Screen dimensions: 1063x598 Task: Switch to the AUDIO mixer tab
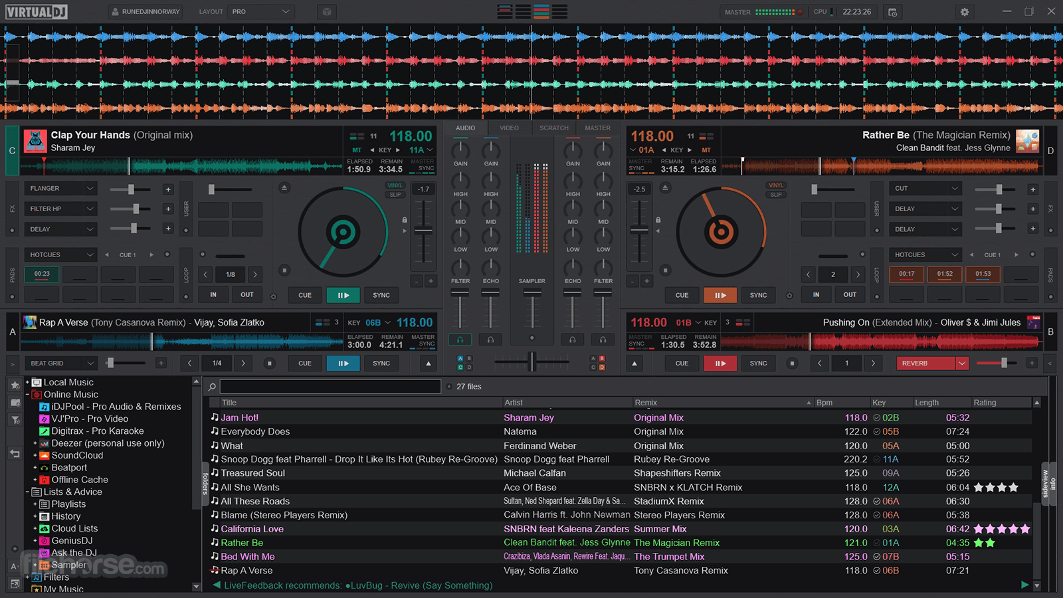click(465, 128)
